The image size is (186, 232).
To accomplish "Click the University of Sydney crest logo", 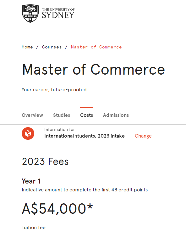I will [30, 14].
